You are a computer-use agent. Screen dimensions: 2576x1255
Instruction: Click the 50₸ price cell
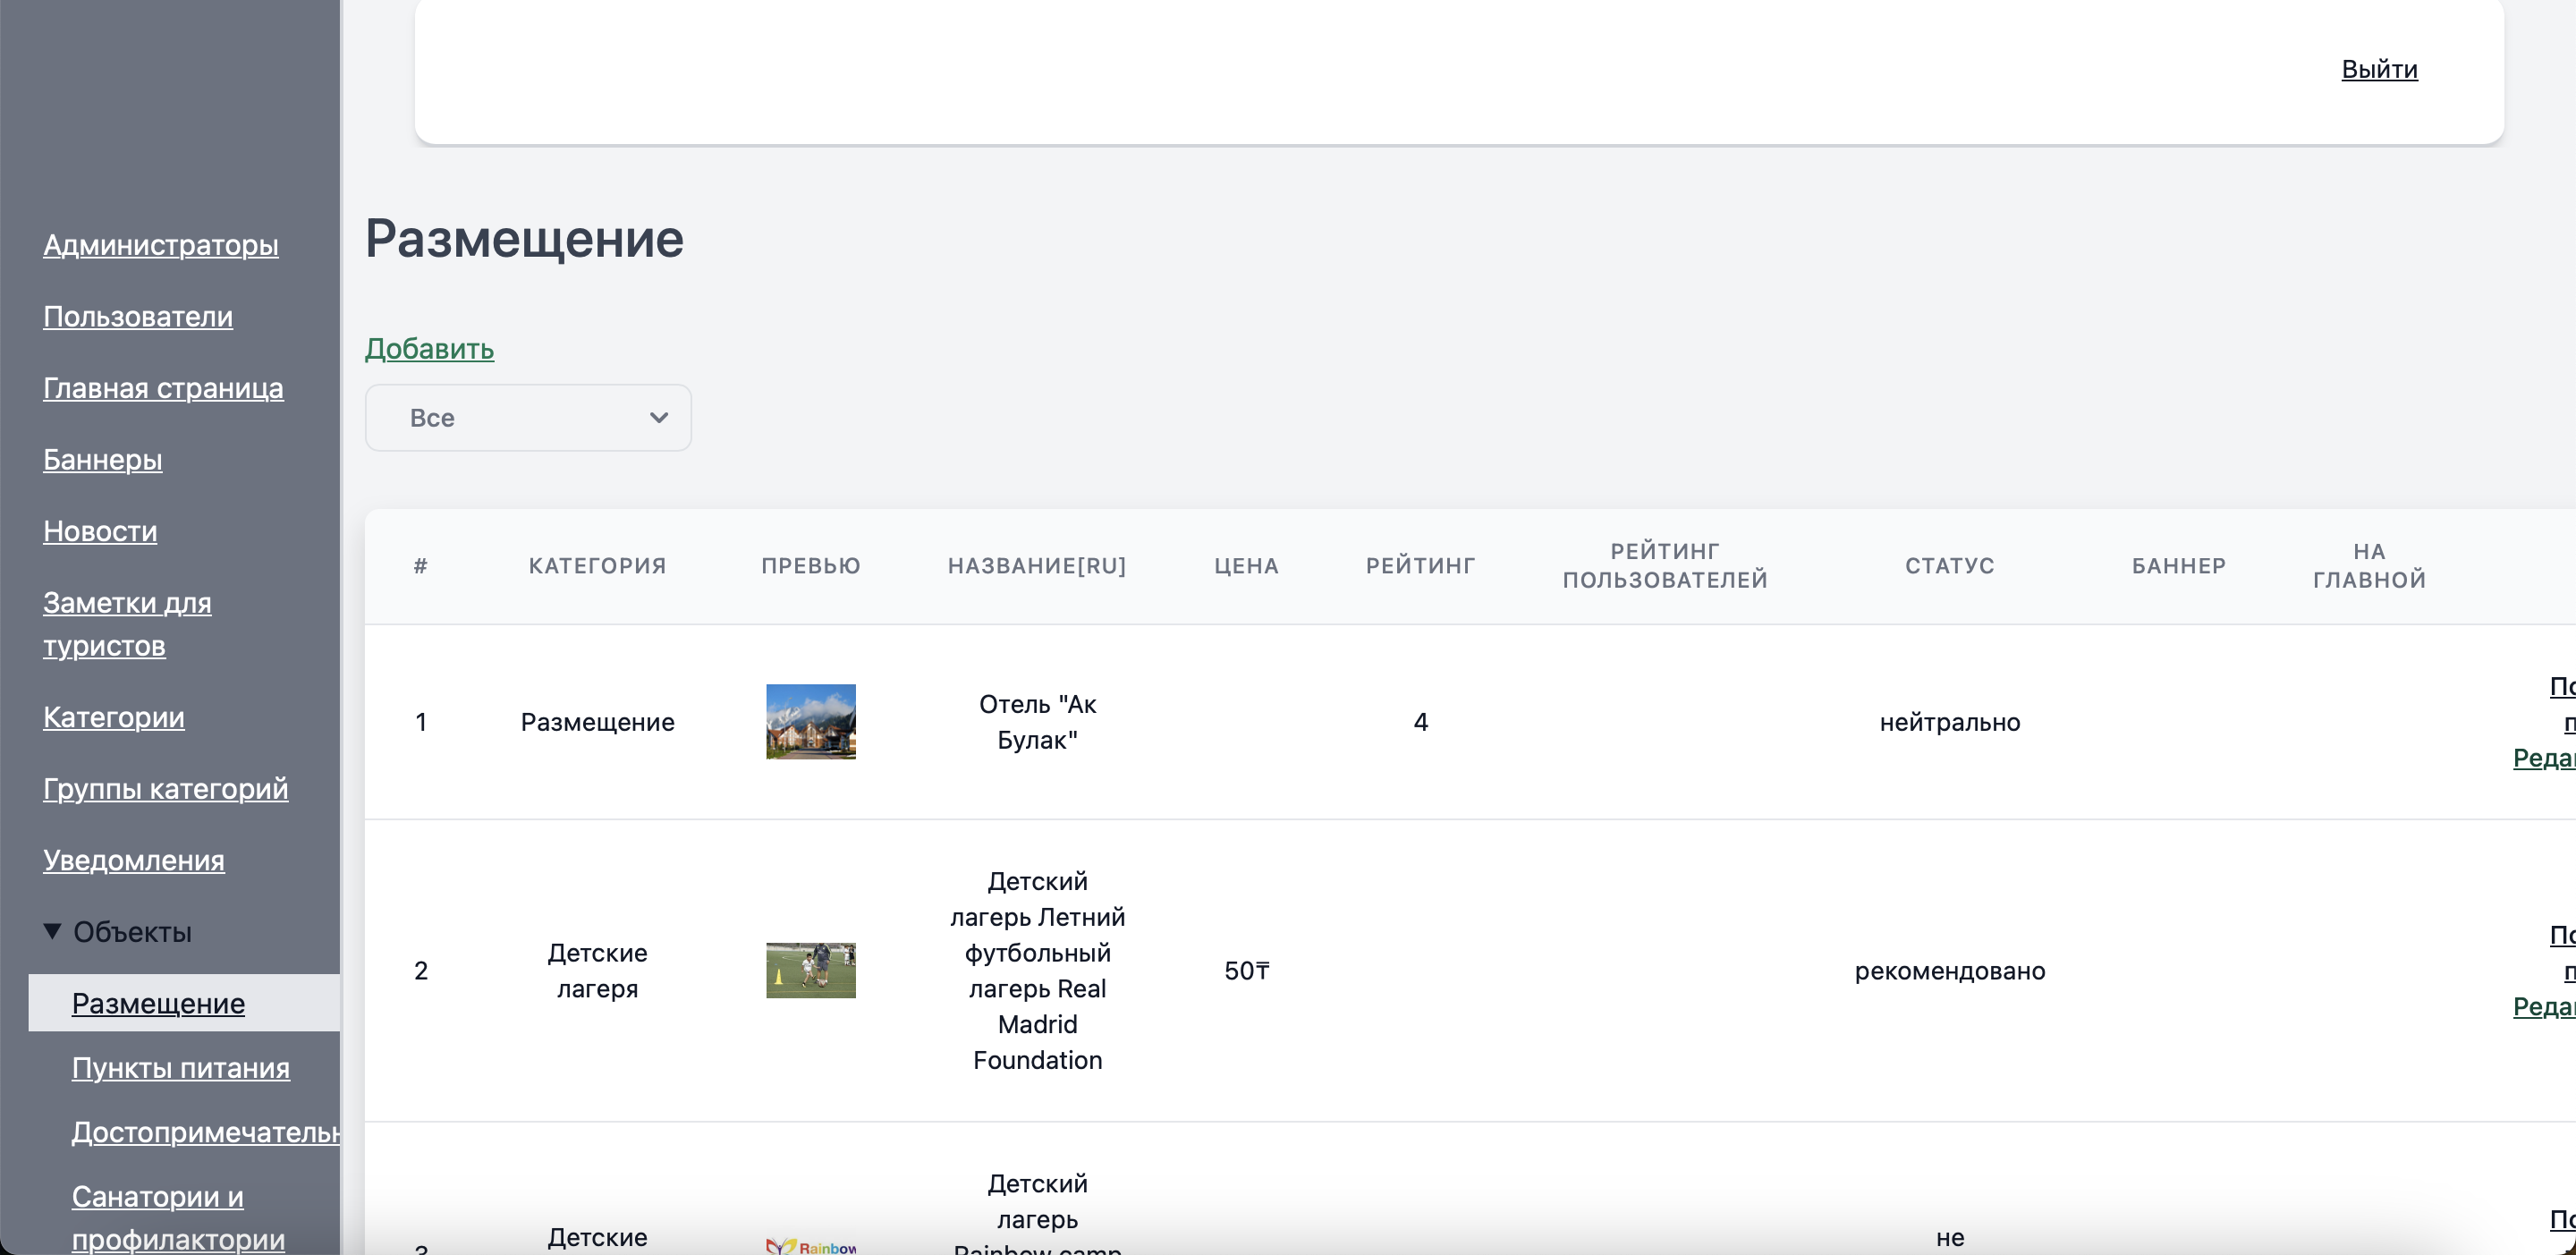click(x=1246, y=971)
